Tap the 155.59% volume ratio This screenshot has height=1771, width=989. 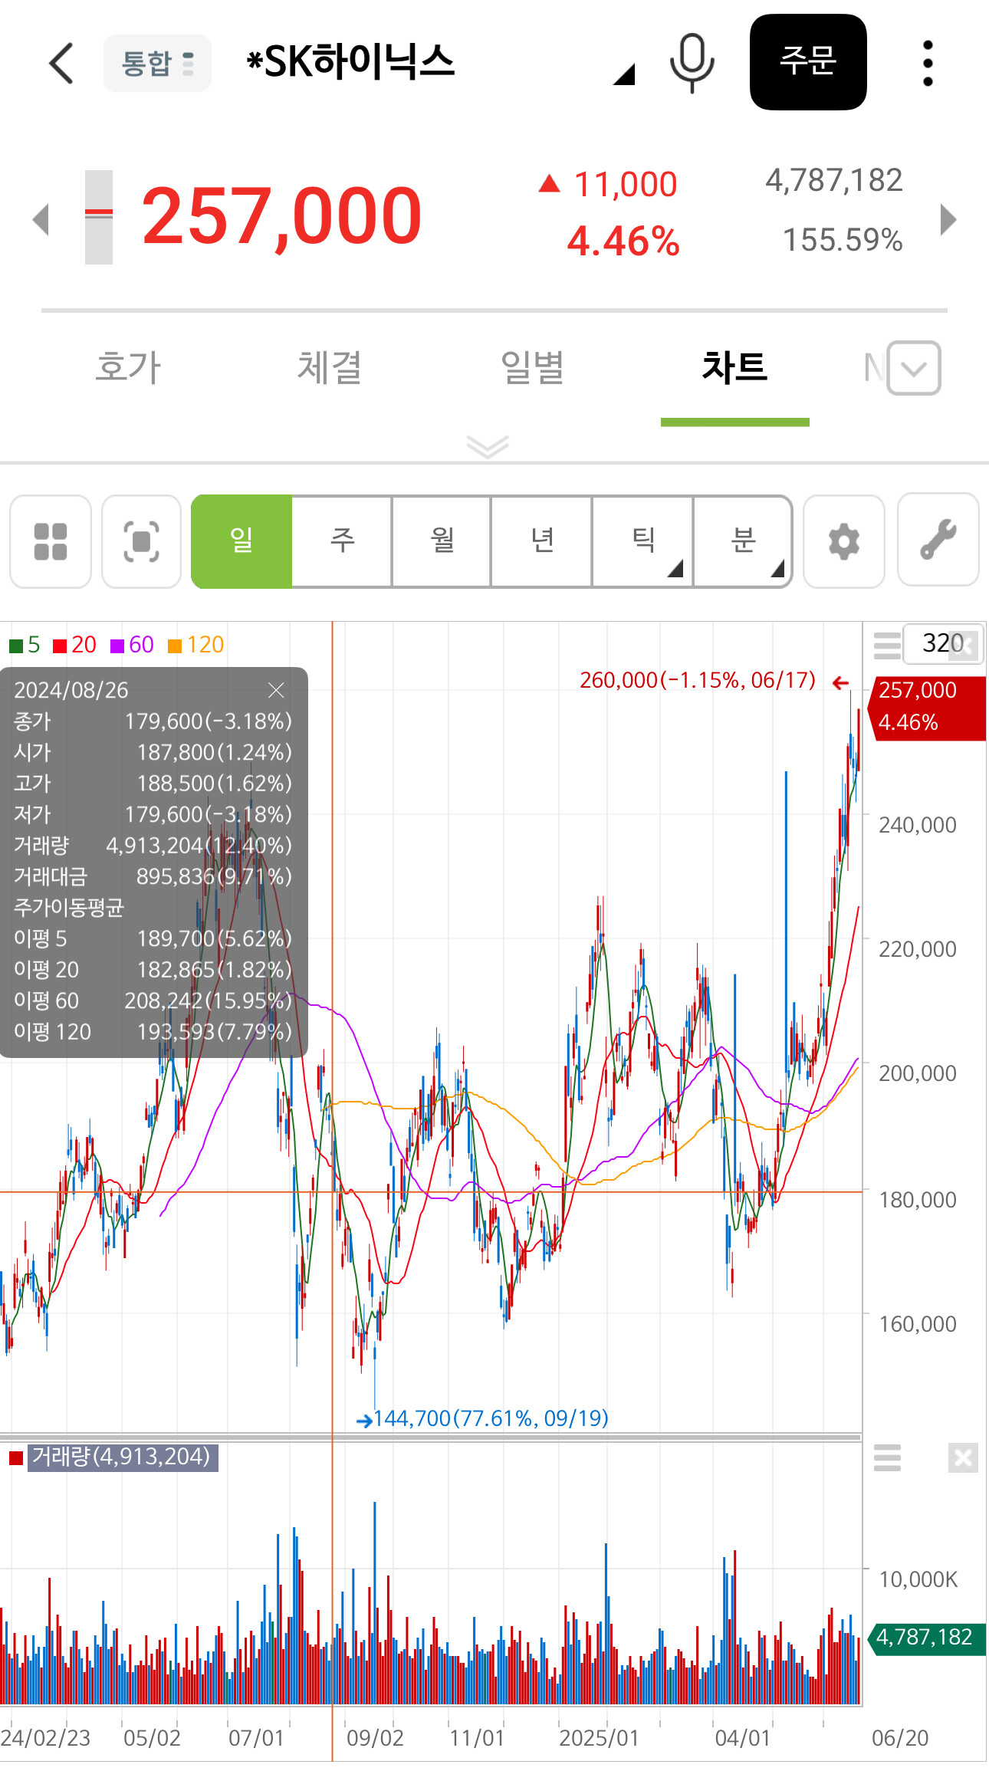(843, 240)
